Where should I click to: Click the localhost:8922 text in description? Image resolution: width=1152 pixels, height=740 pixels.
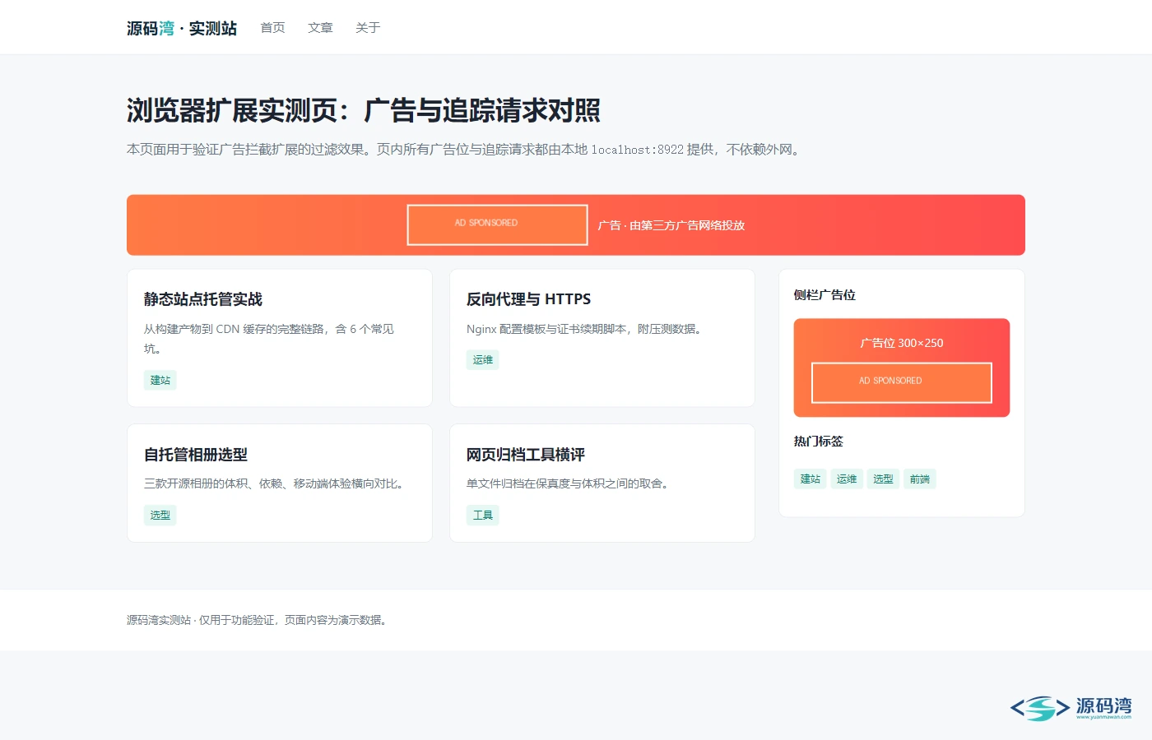(x=638, y=150)
